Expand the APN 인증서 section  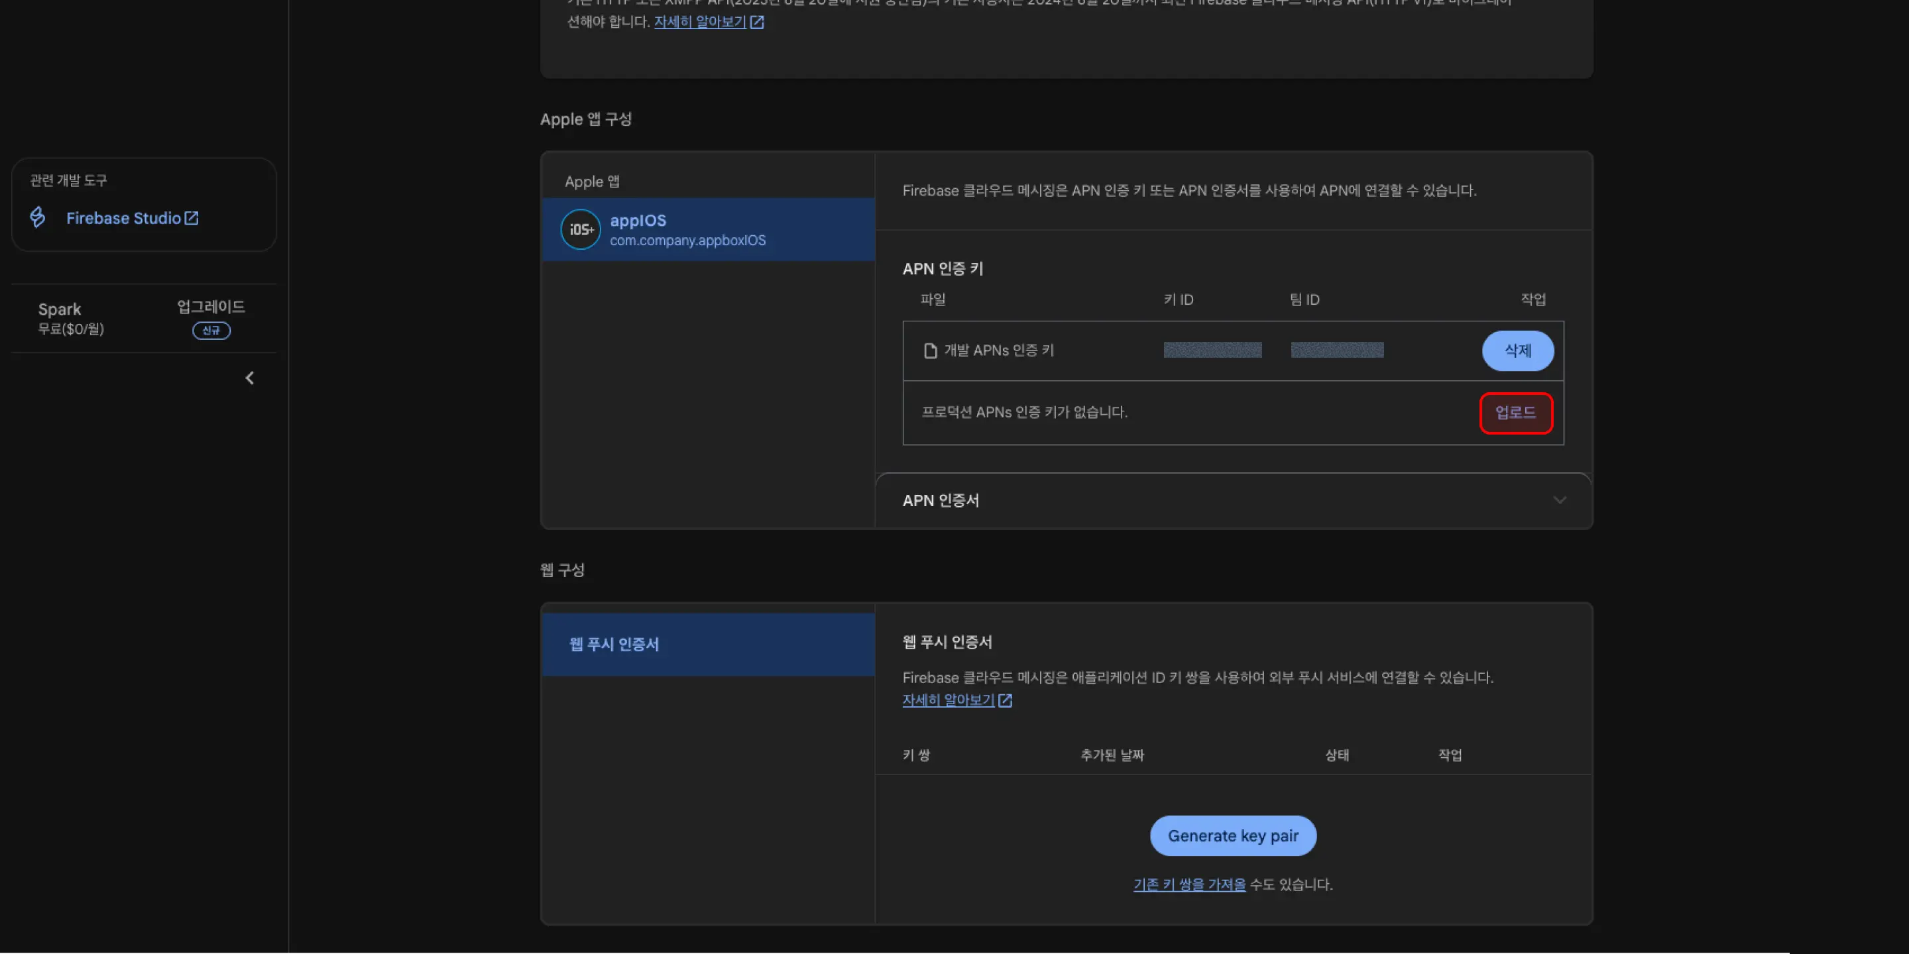tap(1233, 501)
